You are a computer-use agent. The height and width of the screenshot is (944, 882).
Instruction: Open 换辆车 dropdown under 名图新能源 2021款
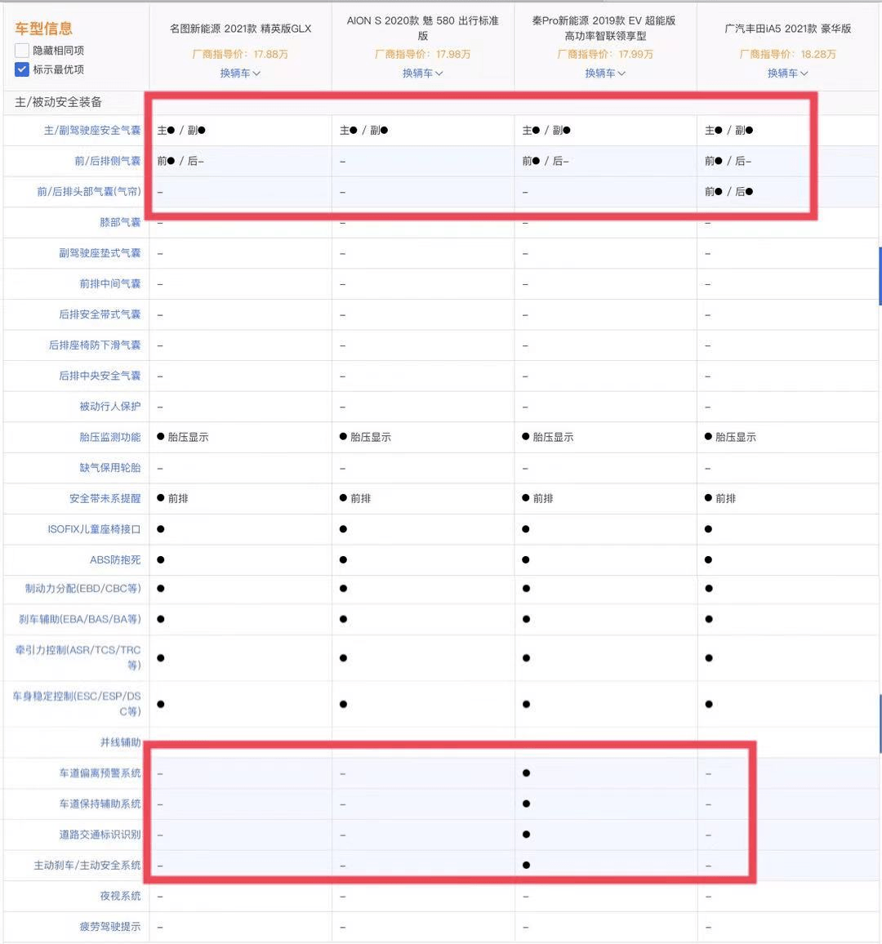click(240, 73)
